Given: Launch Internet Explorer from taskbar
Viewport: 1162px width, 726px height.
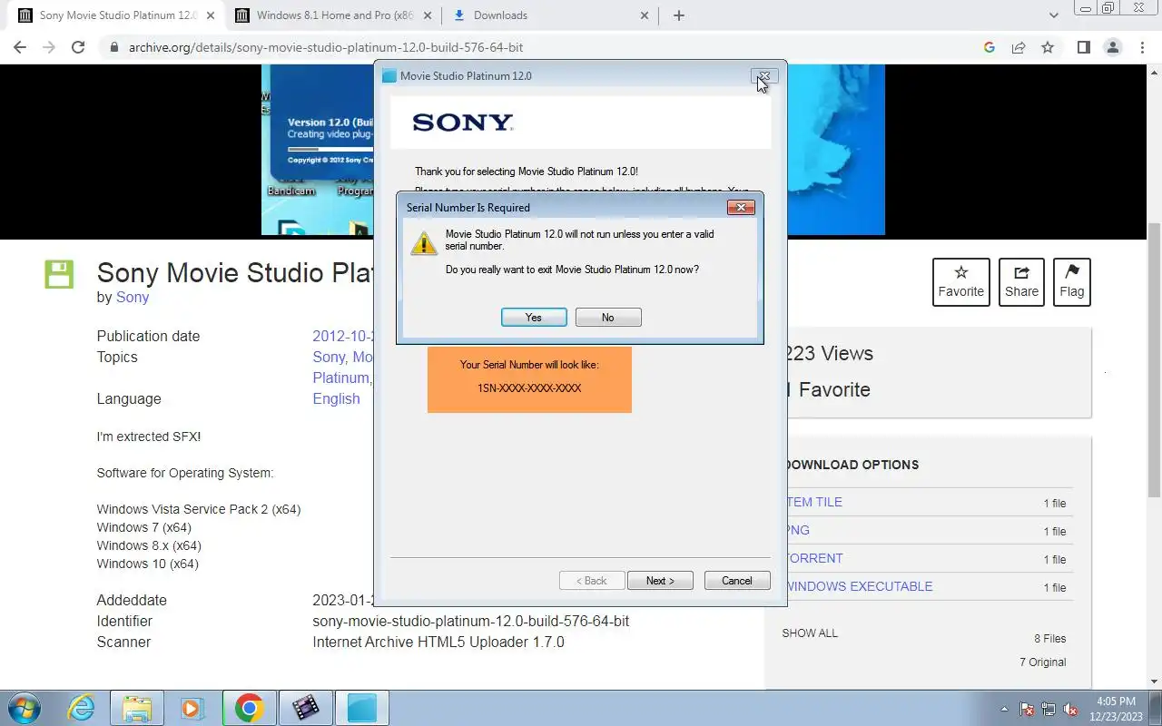Looking at the screenshot, I should (82, 708).
